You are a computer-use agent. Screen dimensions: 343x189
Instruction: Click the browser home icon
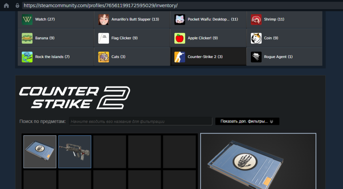point(6,5)
